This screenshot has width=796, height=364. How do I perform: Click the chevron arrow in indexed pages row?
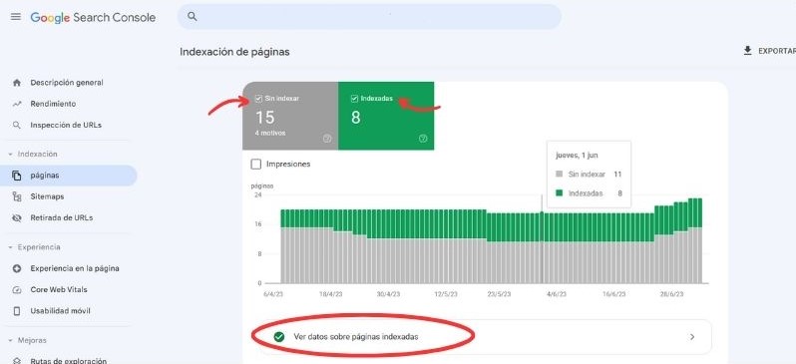[692, 337]
